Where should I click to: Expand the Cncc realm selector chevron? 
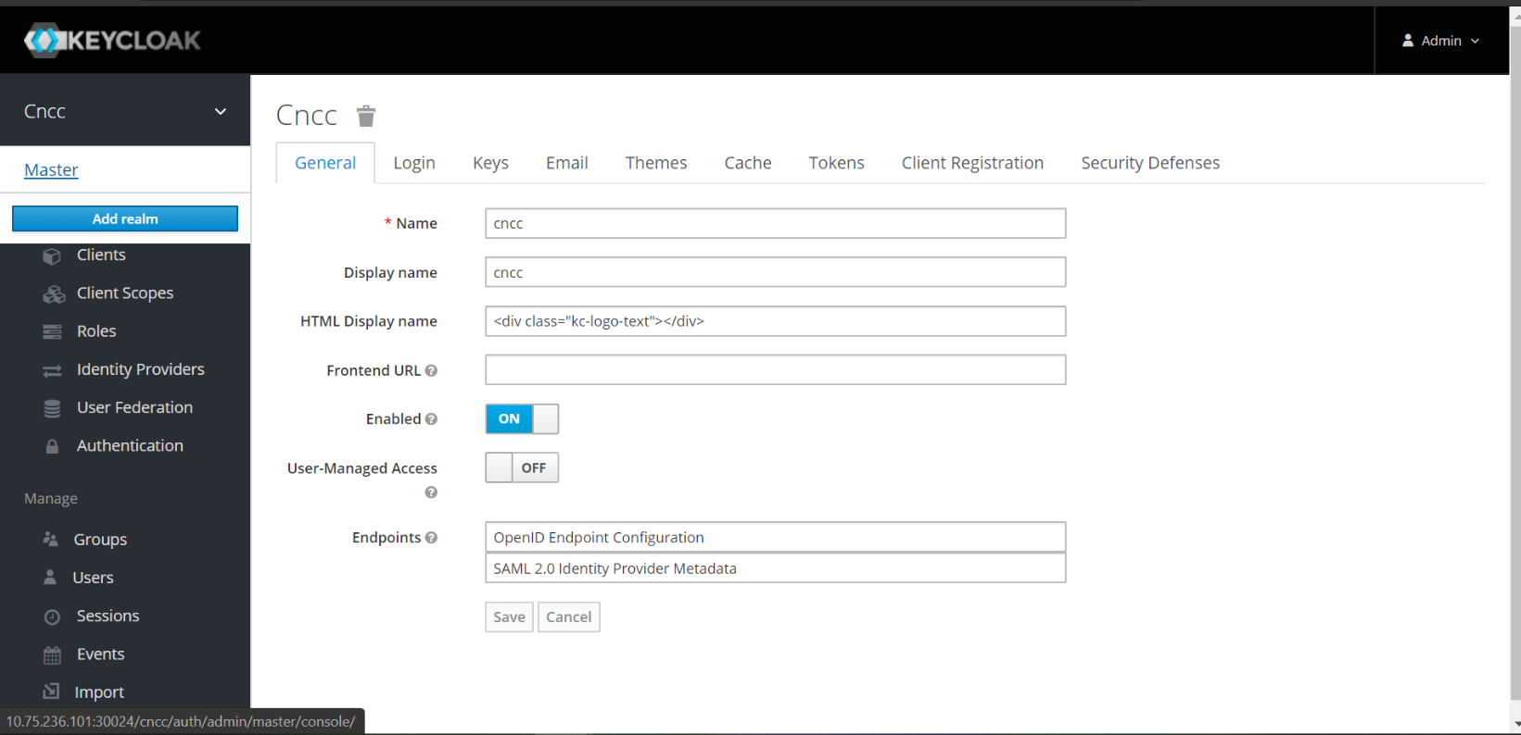(x=221, y=112)
